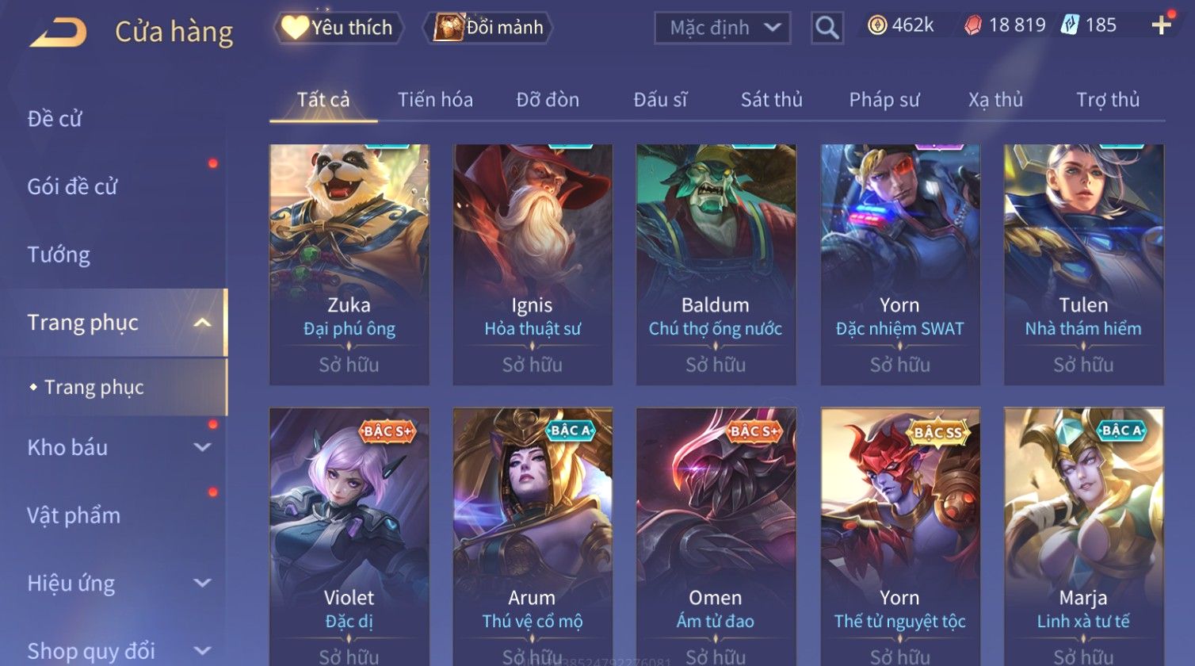Switch to the Sát thủ tab
The image size is (1195, 666).
[x=771, y=100]
